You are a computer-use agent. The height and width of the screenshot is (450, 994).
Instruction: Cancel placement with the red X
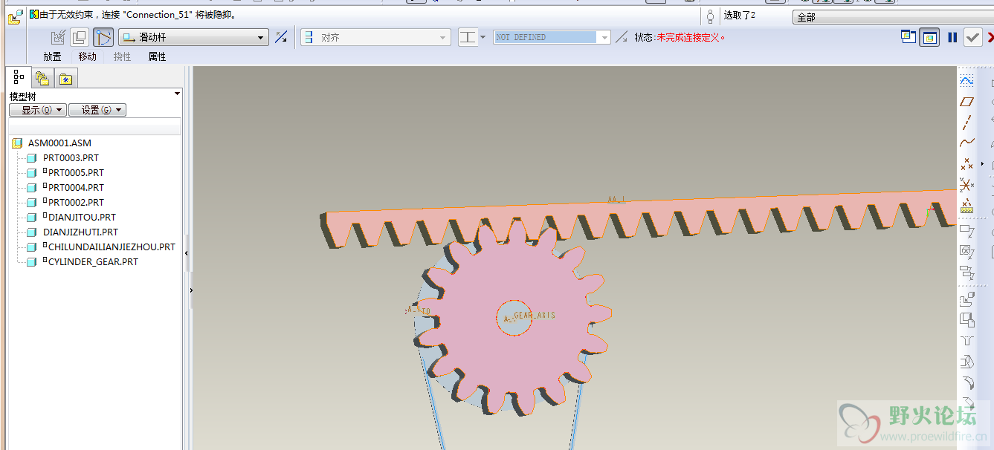[990, 37]
